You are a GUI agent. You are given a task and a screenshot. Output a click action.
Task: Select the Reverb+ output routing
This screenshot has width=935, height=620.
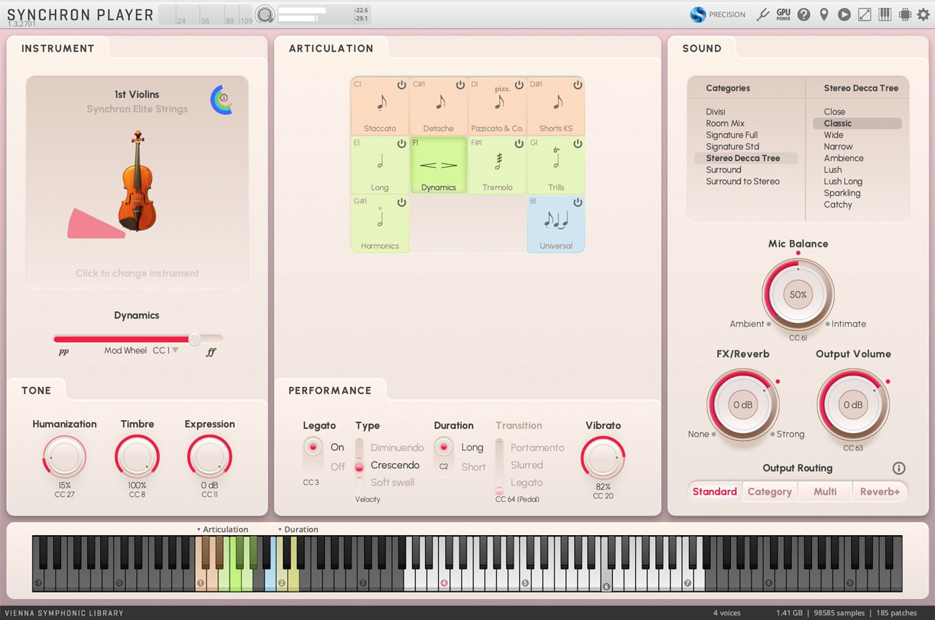pos(880,491)
